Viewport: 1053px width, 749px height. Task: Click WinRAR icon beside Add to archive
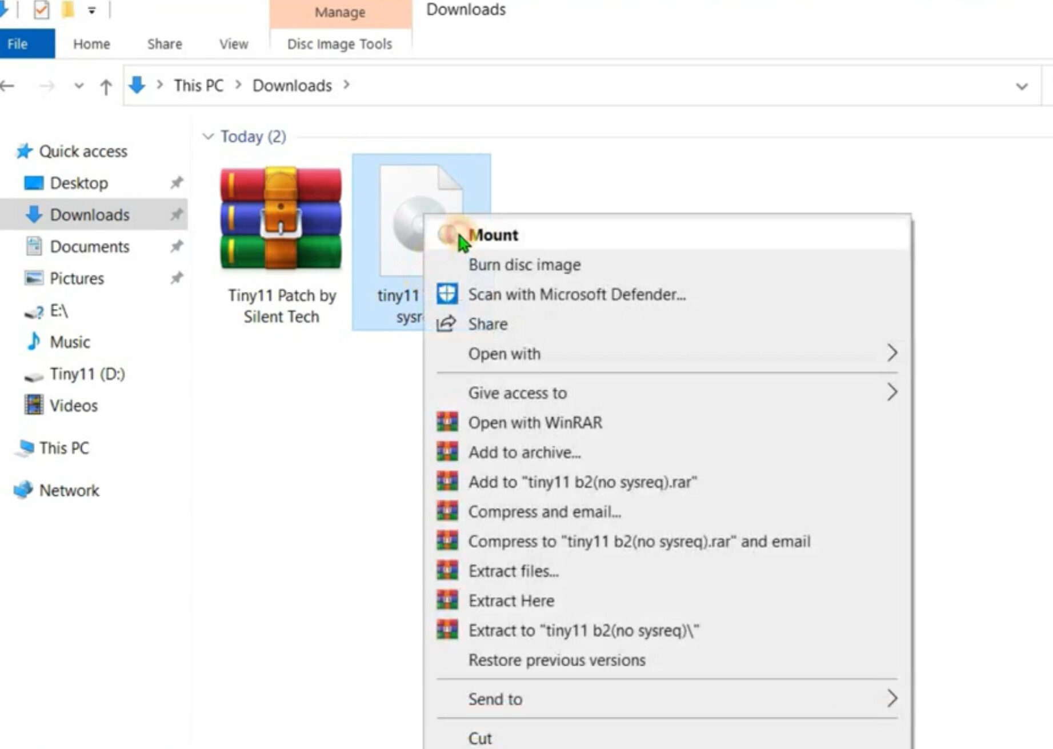(x=447, y=452)
